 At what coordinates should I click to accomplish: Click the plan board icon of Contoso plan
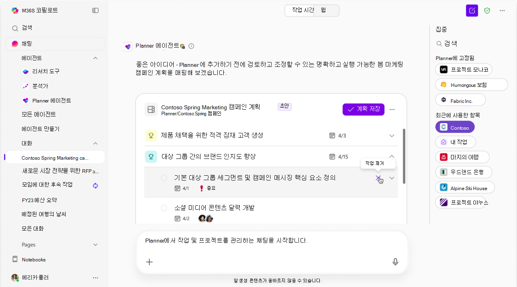(151, 109)
